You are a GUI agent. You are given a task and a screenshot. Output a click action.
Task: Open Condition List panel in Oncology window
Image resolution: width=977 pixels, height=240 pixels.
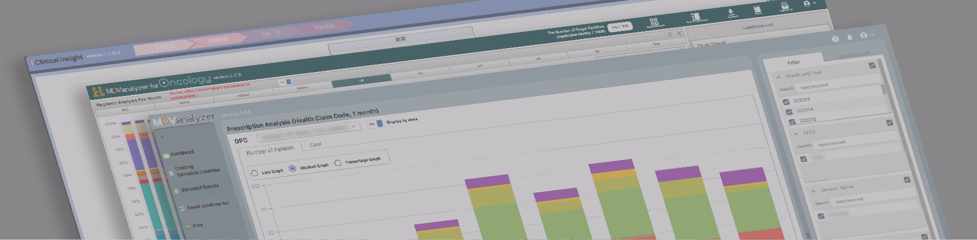(758, 26)
